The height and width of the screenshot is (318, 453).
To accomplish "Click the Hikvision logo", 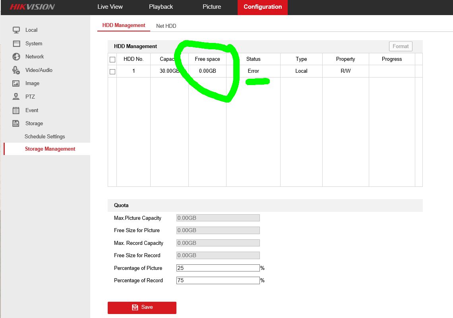I will 32,7.
